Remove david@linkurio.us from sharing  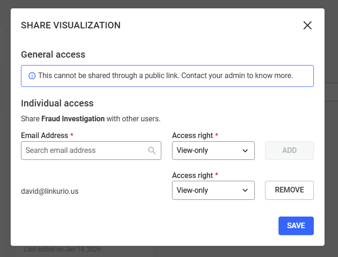(289, 190)
